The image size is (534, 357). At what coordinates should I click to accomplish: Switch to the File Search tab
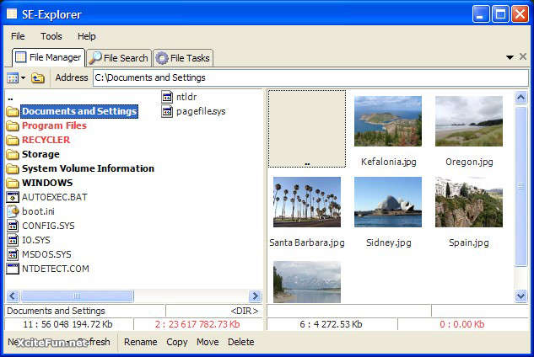click(x=119, y=58)
